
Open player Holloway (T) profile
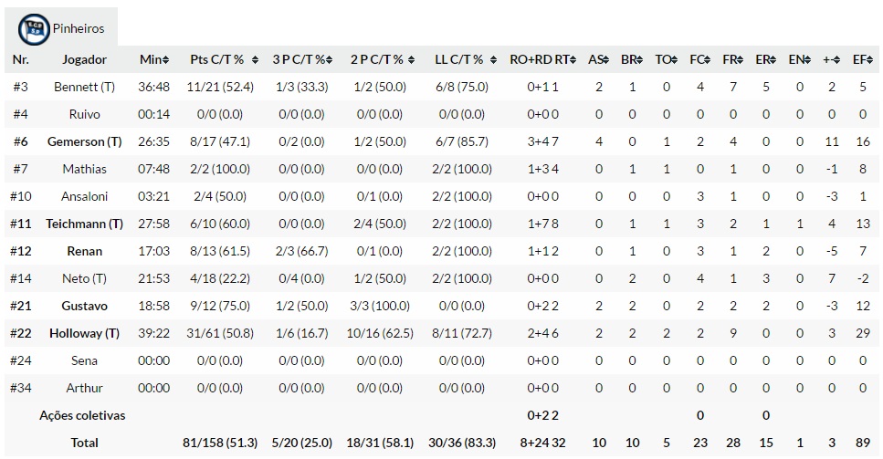tap(85, 333)
